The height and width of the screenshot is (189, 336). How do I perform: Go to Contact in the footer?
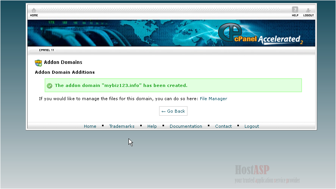(223, 126)
